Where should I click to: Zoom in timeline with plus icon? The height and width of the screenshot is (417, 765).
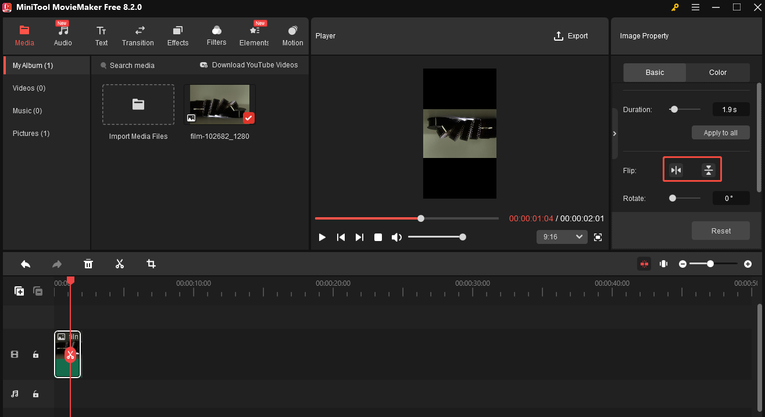click(748, 264)
